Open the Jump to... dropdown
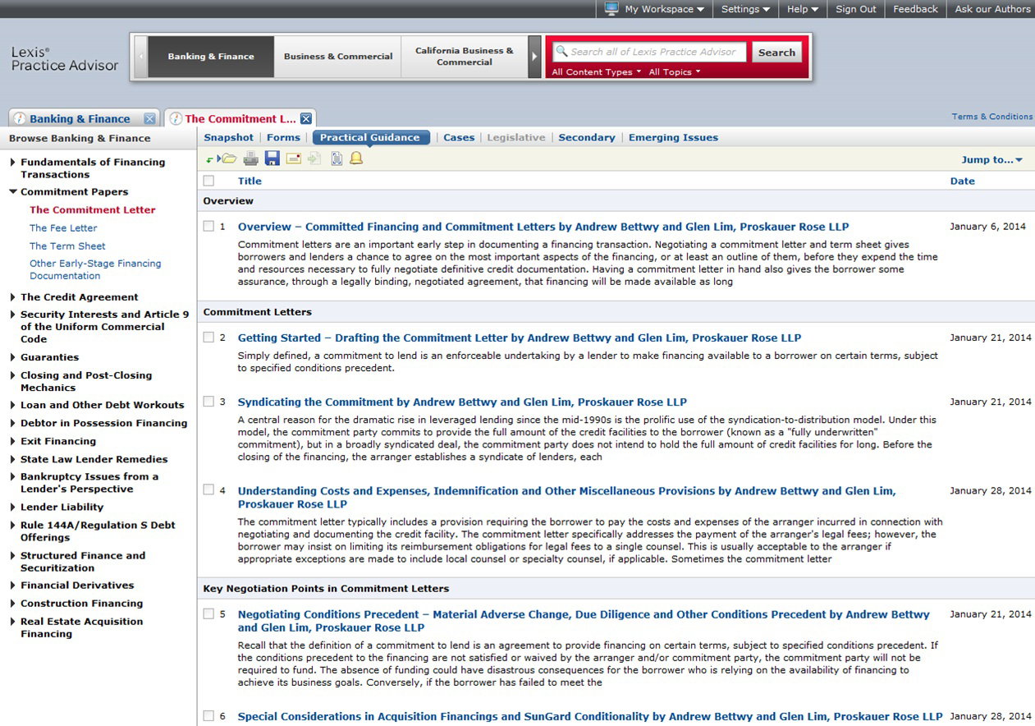Viewport: 1035px width, 726px height. [x=992, y=159]
